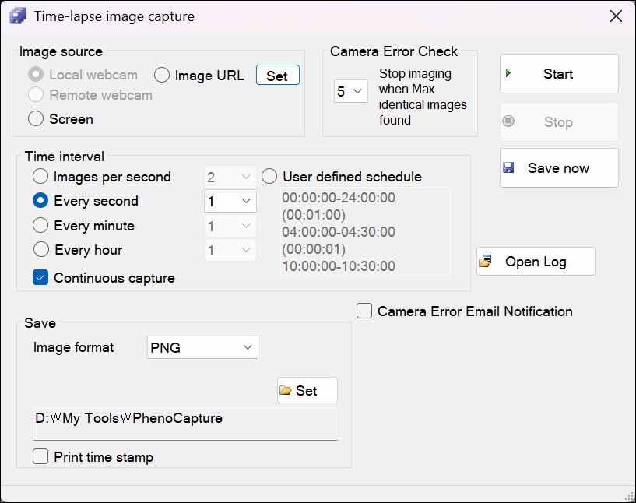Expand the Every second value dropdown
This screenshot has width=636, height=503.
pyautogui.click(x=230, y=201)
